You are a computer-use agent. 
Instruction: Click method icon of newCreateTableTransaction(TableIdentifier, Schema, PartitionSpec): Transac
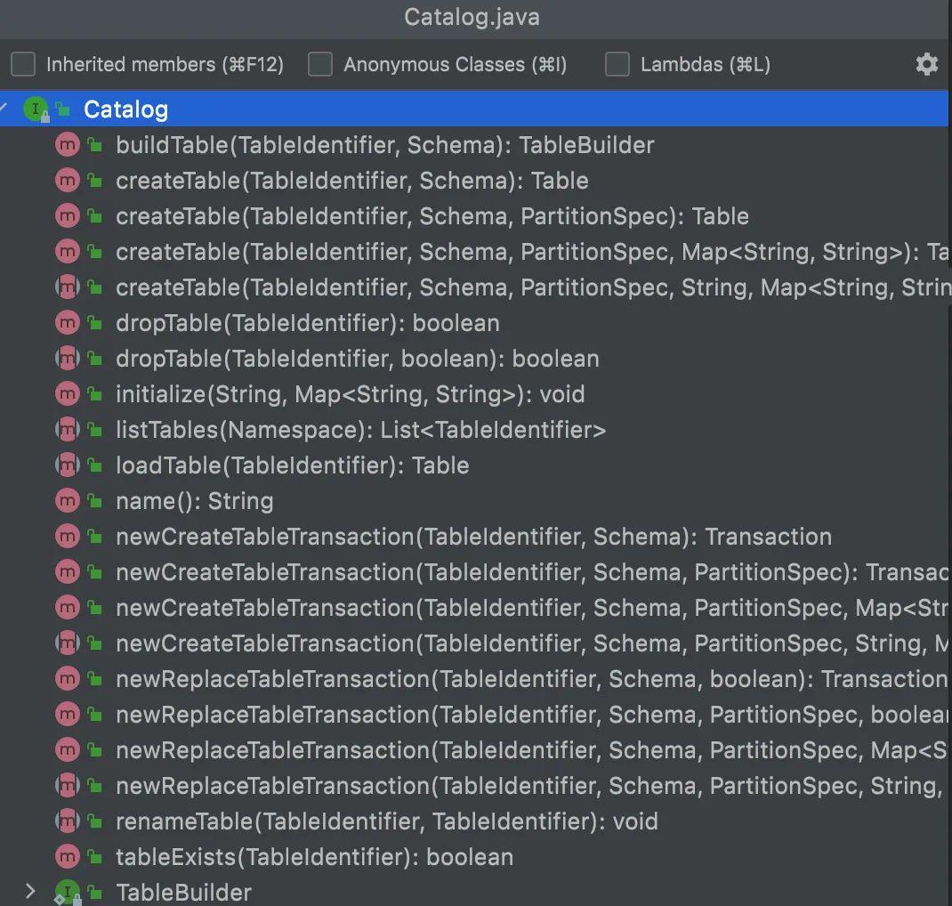click(x=68, y=572)
